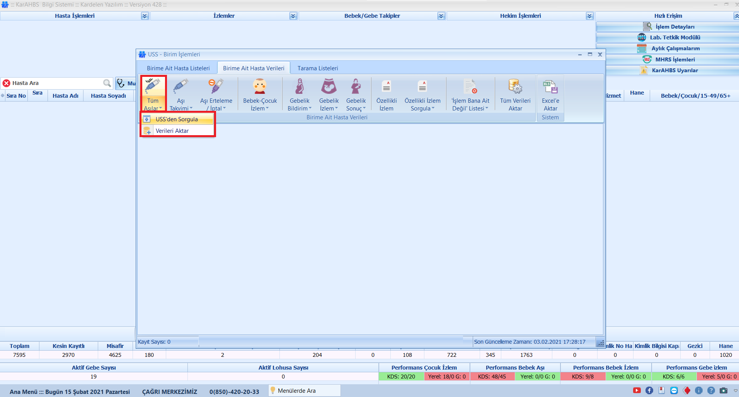Switch to Tarama Listeleri tab
This screenshot has width=739, height=397.
(317, 68)
